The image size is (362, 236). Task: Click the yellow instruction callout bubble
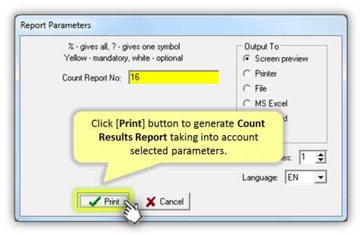(x=178, y=137)
